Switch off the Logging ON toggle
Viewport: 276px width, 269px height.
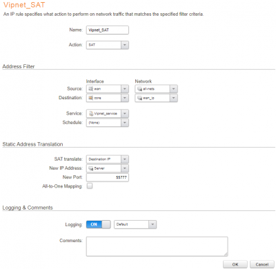pos(99,224)
